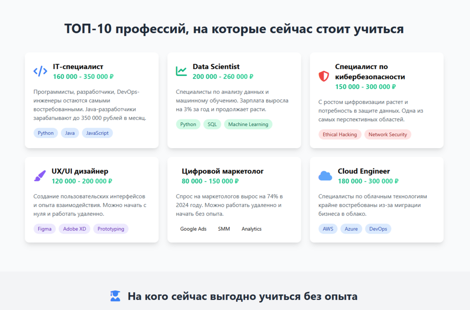Select the Azure tag
Screen dimensions: 470x310
(x=351, y=229)
